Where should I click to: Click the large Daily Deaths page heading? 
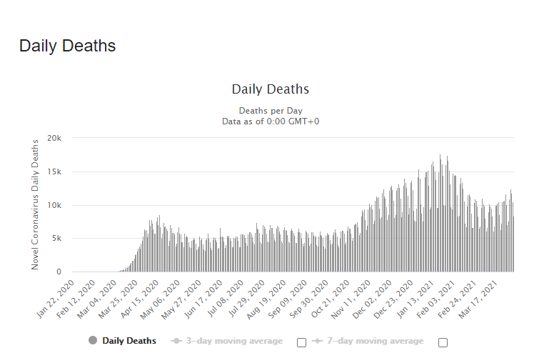[67, 46]
